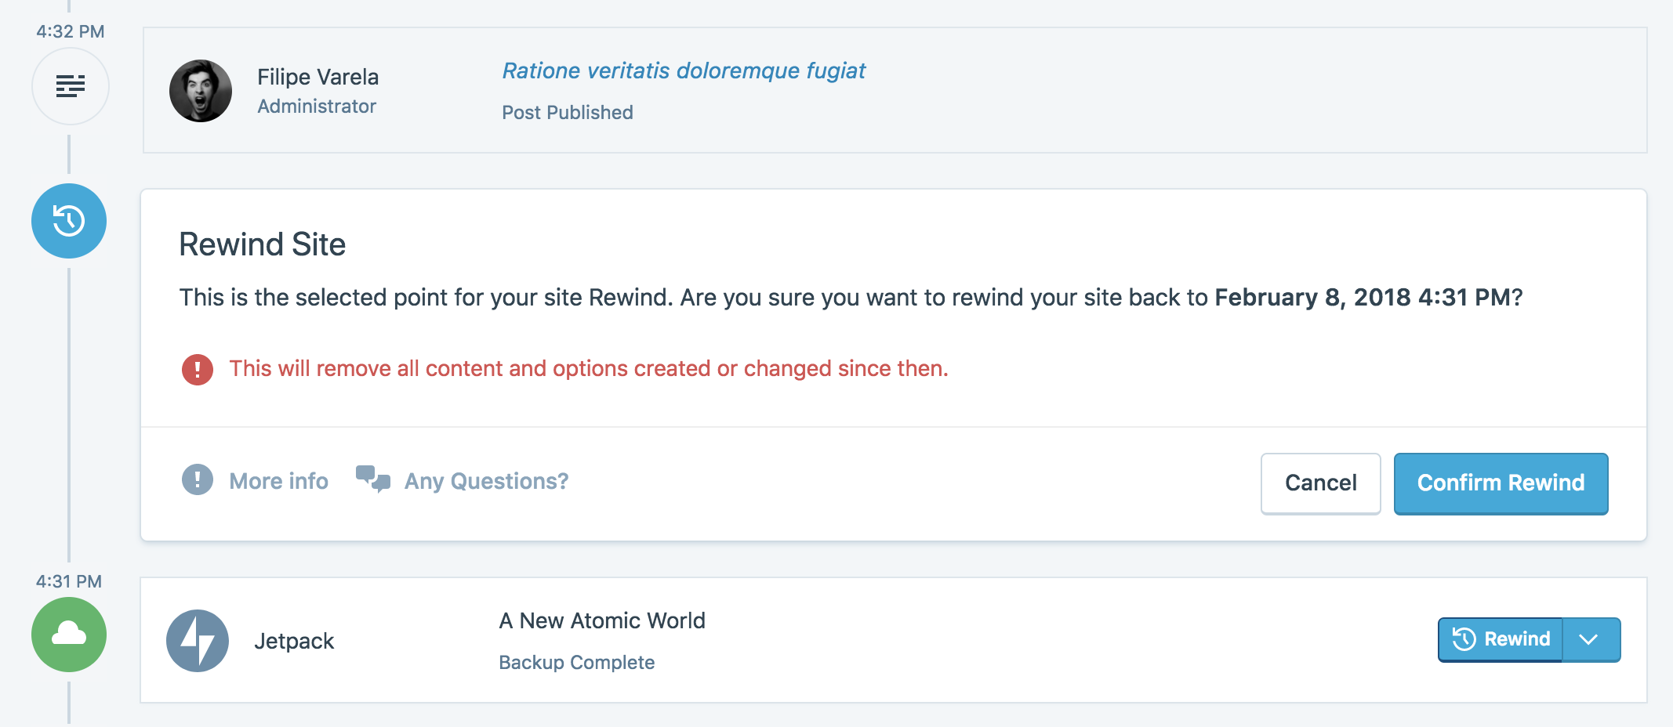The image size is (1673, 727).
Task: Click the gray More info exclamation icon
Action: click(x=198, y=479)
